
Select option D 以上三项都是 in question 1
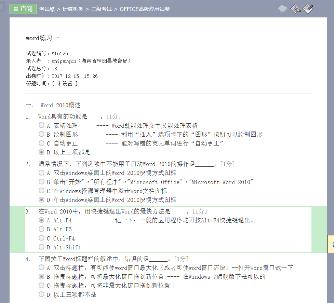42,152
